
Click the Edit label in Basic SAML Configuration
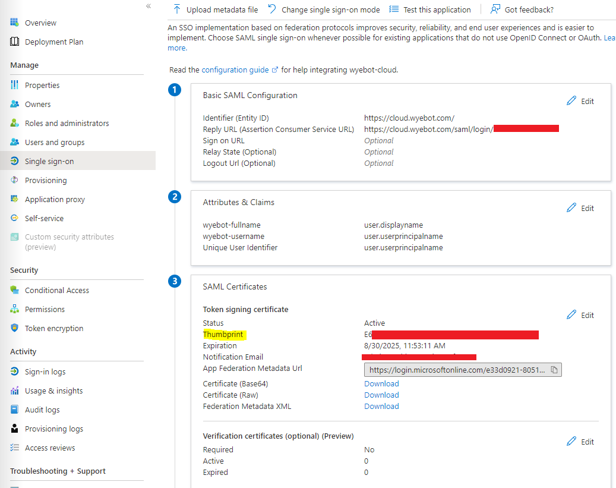[587, 102]
